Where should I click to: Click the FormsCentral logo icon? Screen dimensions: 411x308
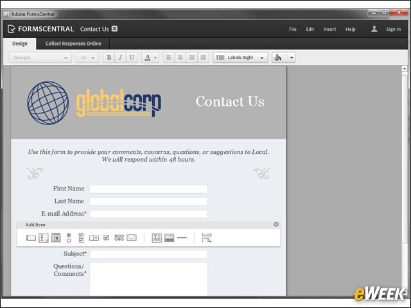click(12, 29)
